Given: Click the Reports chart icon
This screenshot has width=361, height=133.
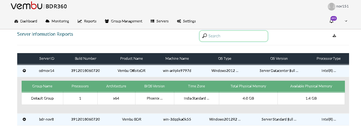Looking at the screenshot, I should pos(80,21).
